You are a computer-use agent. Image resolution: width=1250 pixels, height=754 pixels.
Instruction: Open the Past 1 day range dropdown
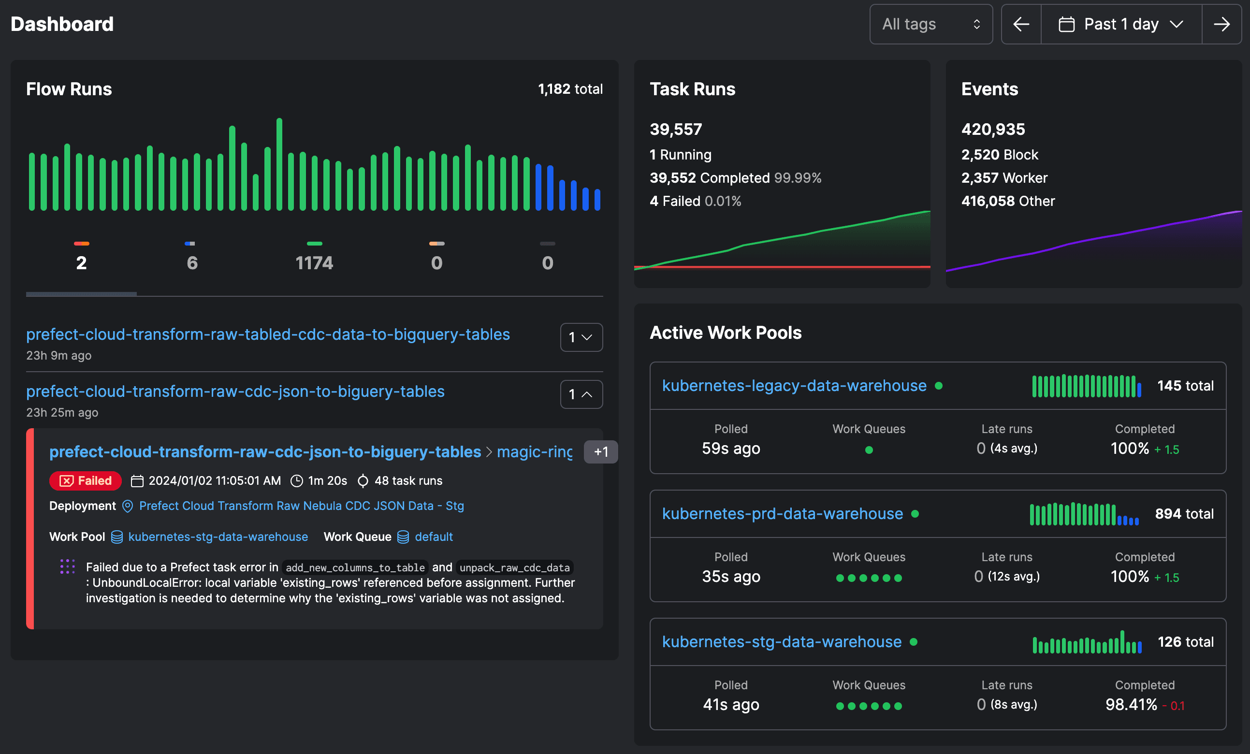[1121, 24]
